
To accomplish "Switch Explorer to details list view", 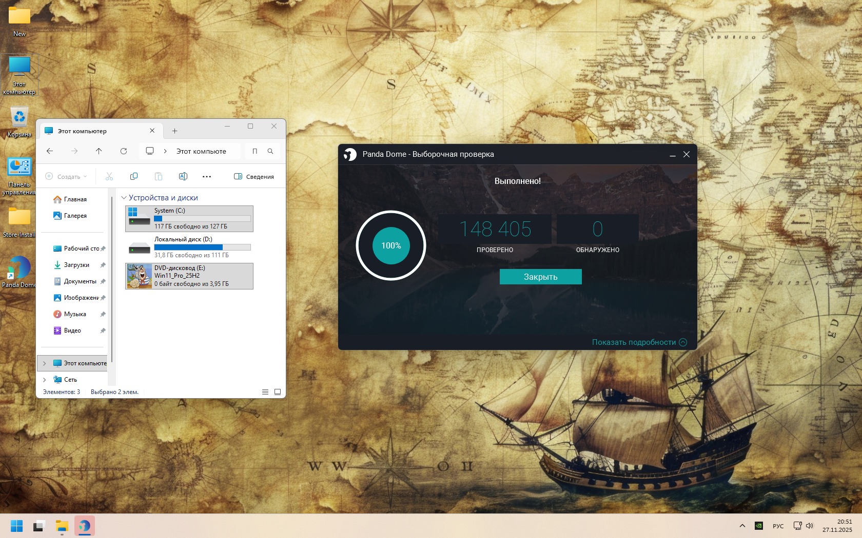I will pyautogui.click(x=265, y=392).
